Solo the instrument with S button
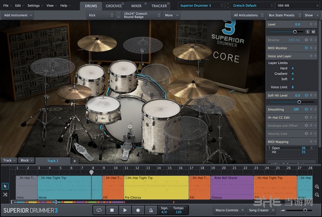The height and width of the screenshot is (217, 322). pos(307,32)
